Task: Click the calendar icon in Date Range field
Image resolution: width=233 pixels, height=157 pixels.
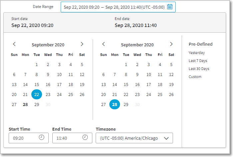Action: point(170,7)
